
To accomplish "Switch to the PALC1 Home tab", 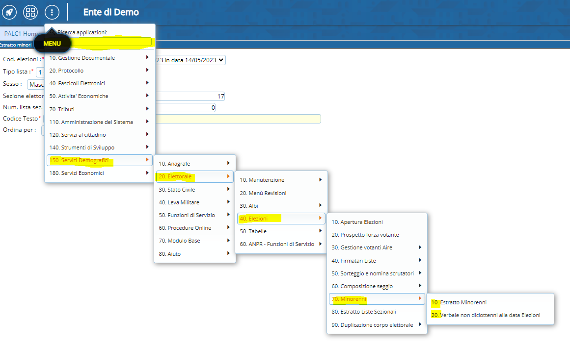I will tap(22, 33).
